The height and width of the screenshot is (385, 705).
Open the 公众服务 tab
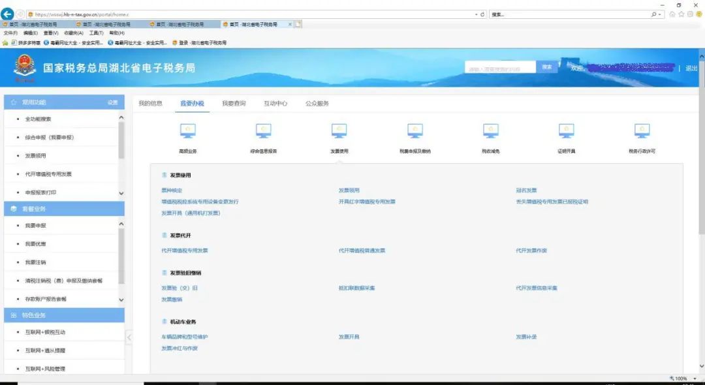click(317, 103)
